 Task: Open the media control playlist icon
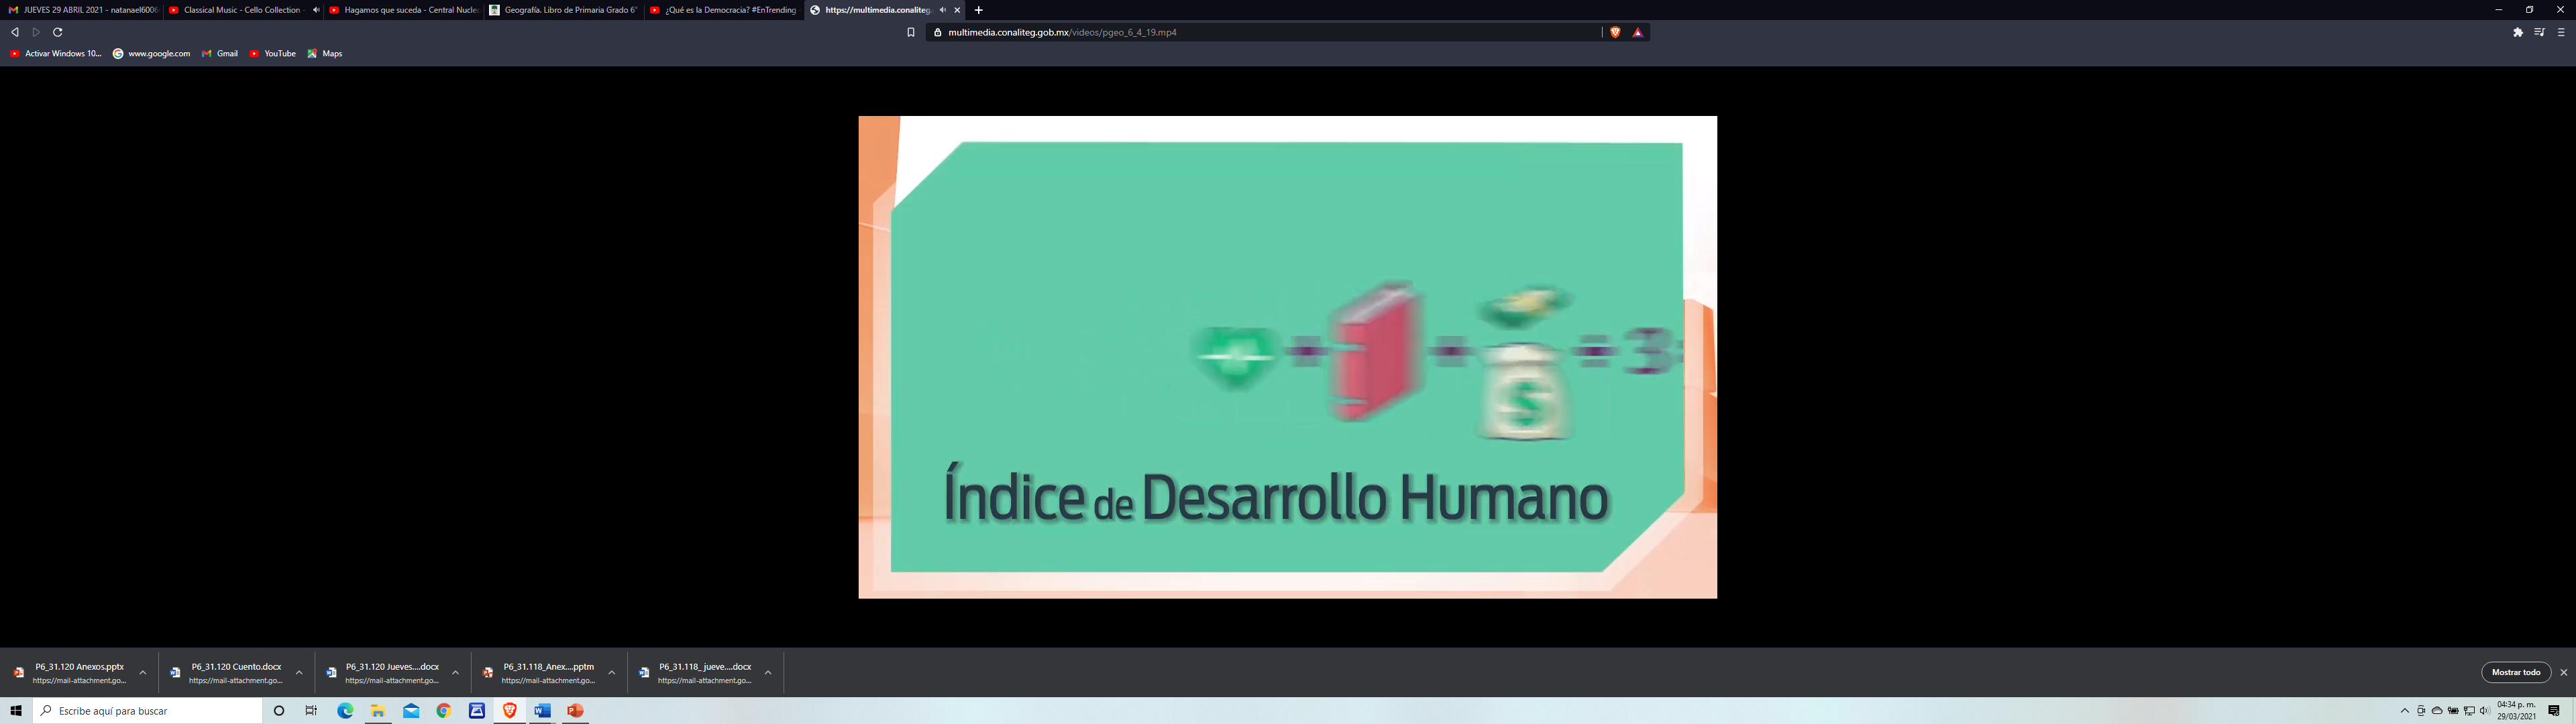pos(2539,32)
